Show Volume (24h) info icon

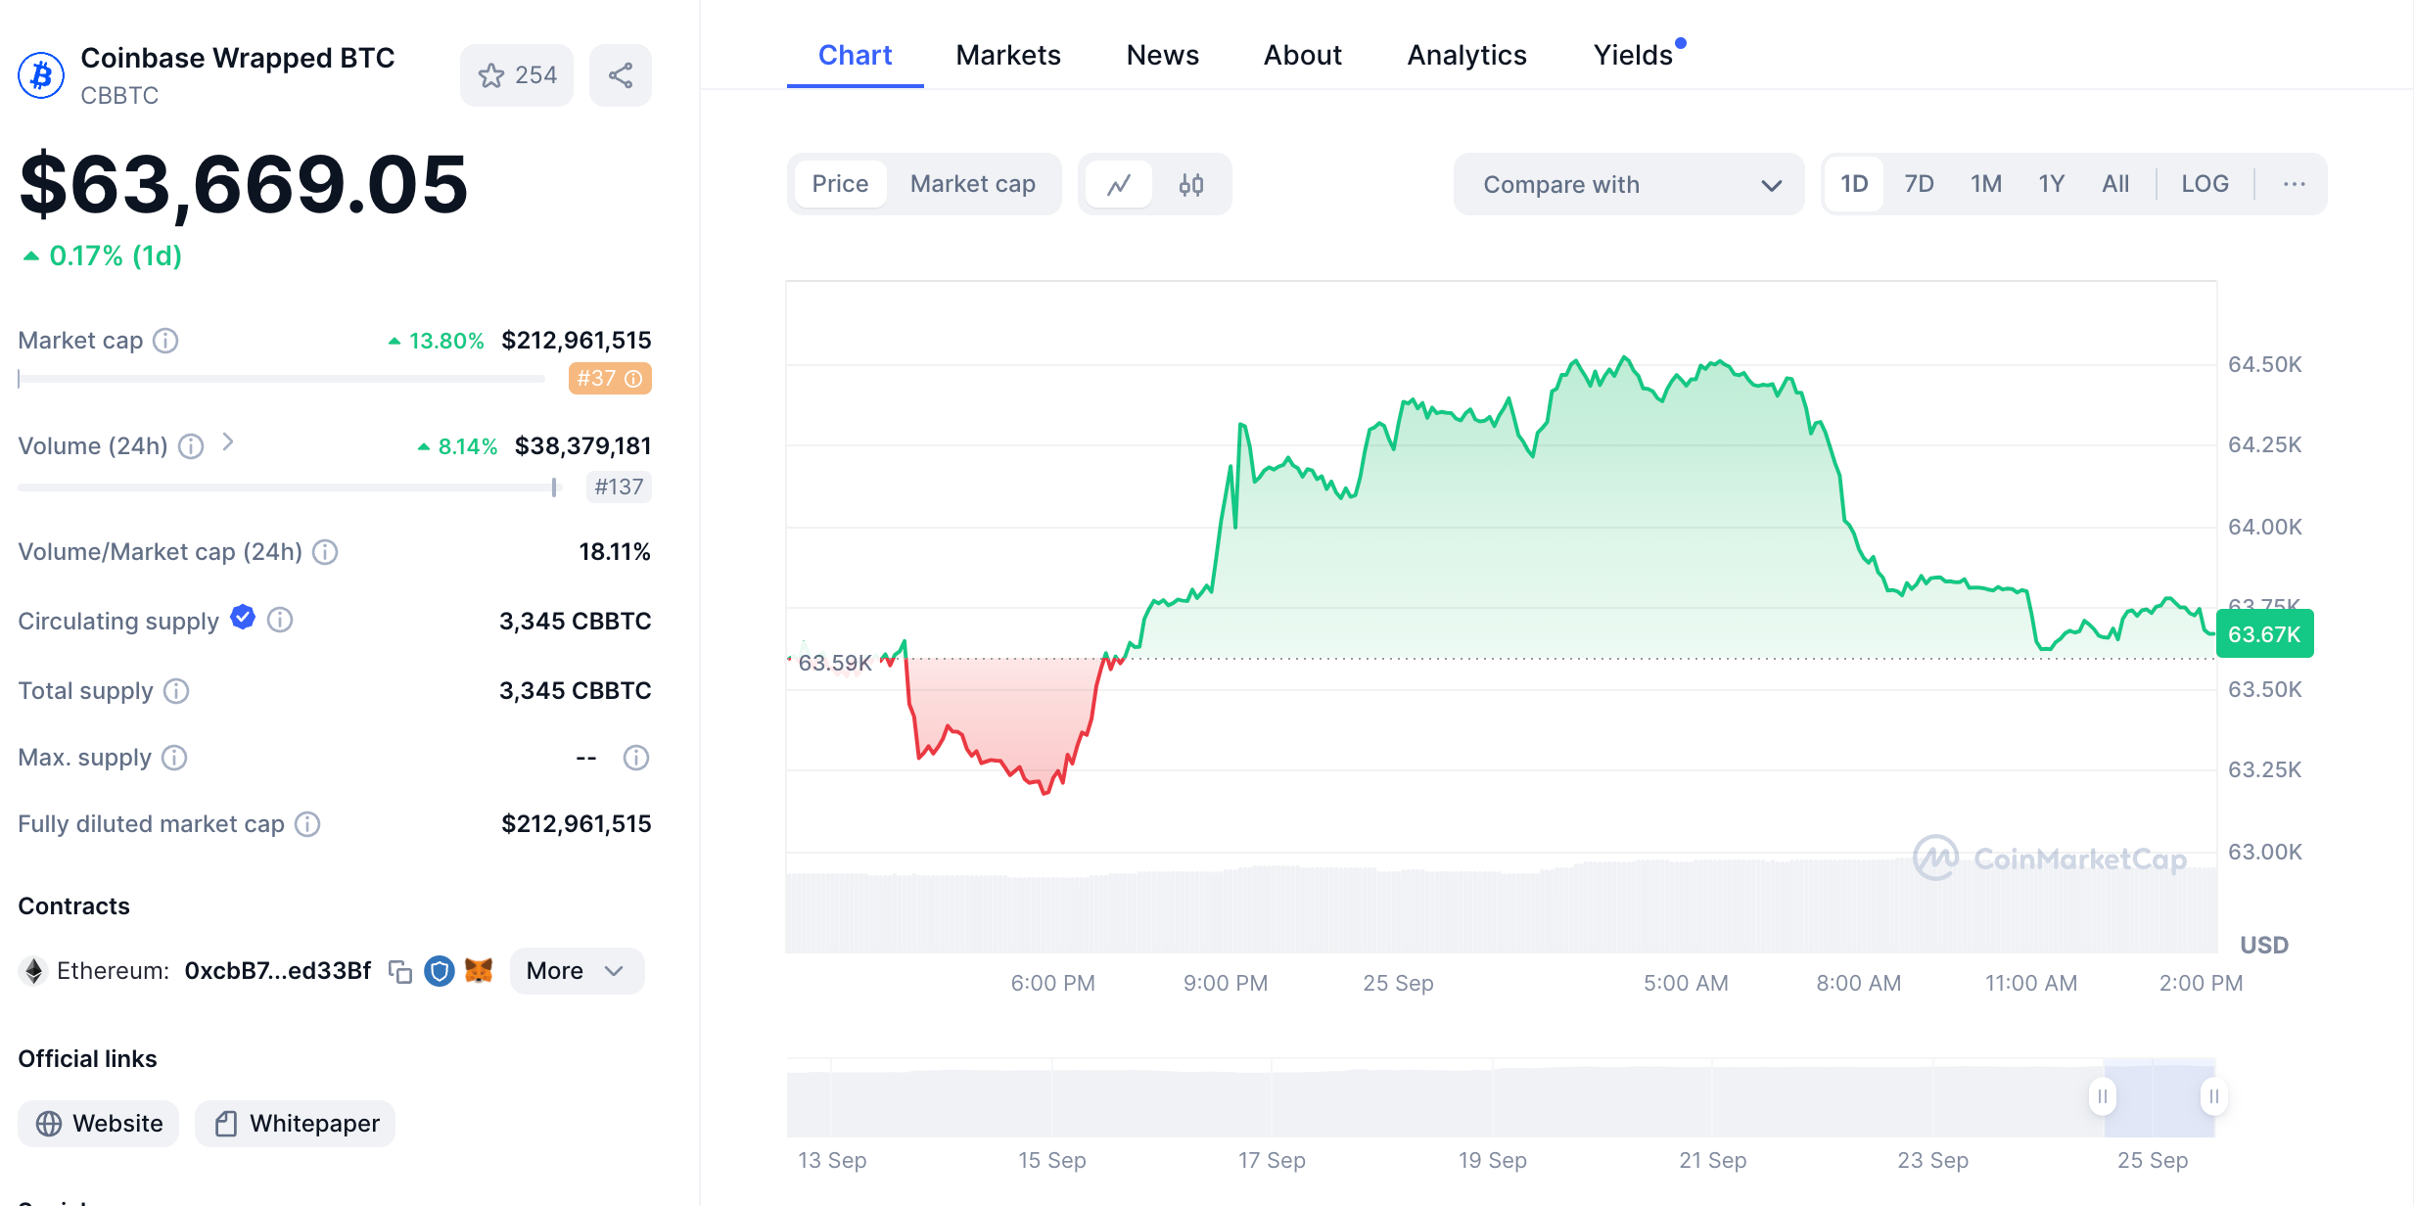click(x=191, y=446)
